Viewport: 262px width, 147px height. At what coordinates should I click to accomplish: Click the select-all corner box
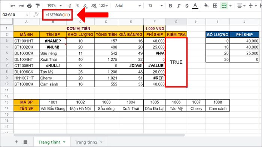click(x=7, y=22)
